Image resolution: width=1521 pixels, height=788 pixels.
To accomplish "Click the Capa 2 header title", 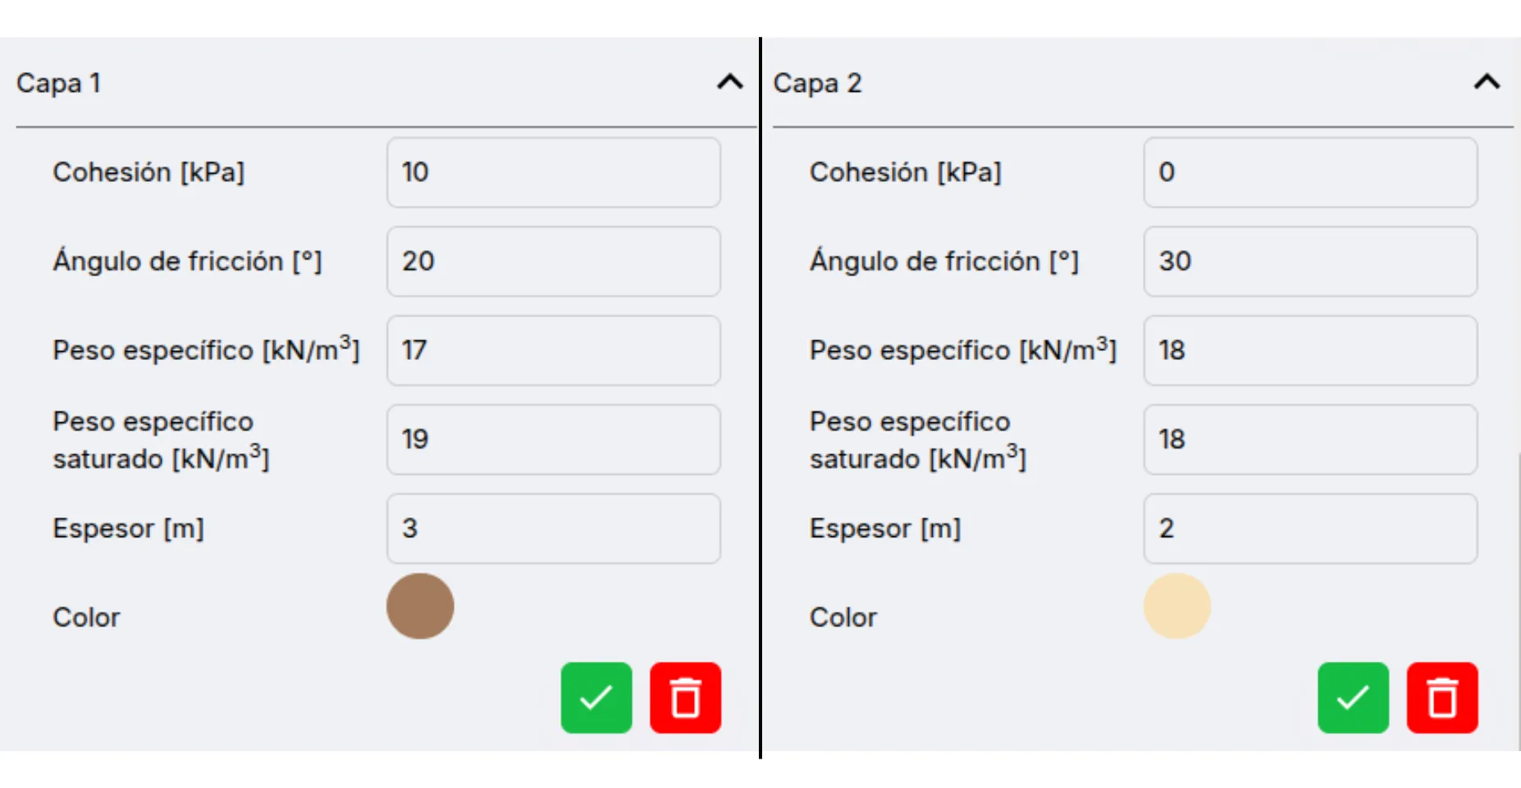I will coord(817,84).
